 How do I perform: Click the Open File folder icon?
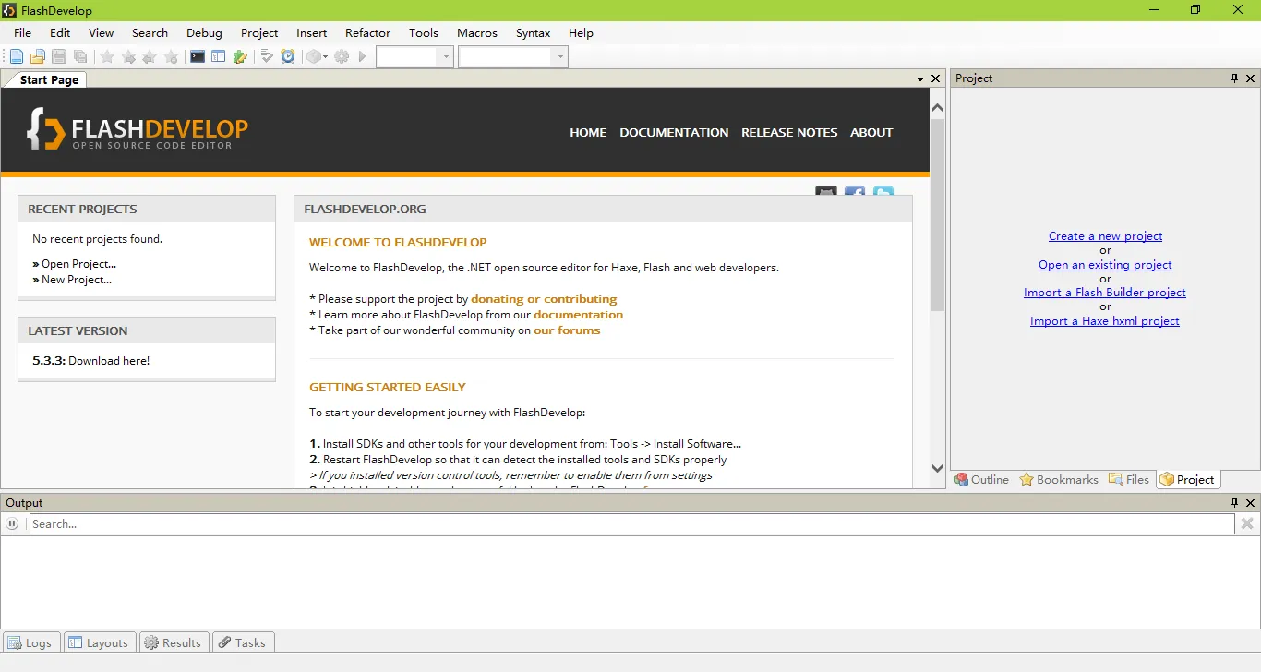[x=38, y=57]
